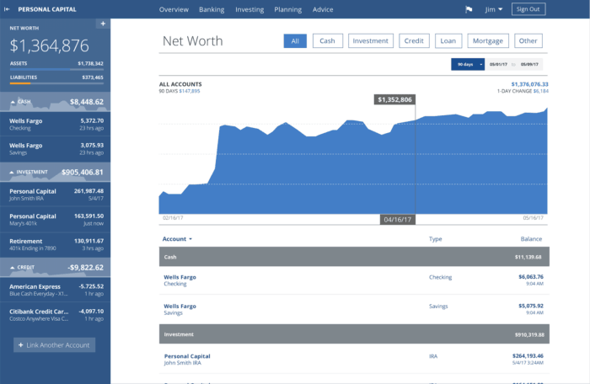This screenshot has width=590, height=384.
Task: Click Link Another Account button
Action: coord(54,345)
